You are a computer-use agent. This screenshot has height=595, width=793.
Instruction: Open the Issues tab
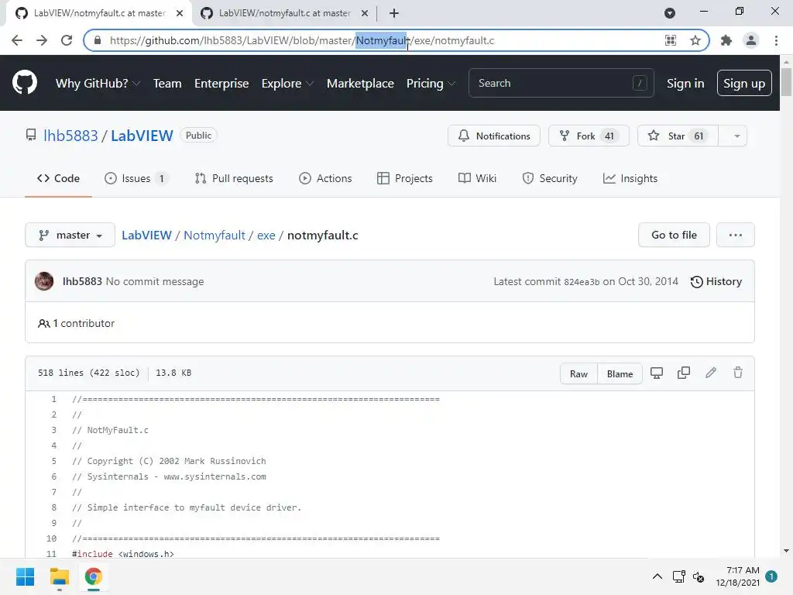136,179
